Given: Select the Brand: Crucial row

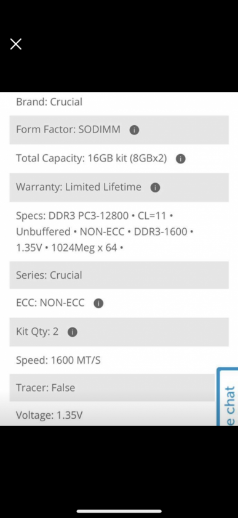Looking at the screenshot, I should [x=119, y=102].
